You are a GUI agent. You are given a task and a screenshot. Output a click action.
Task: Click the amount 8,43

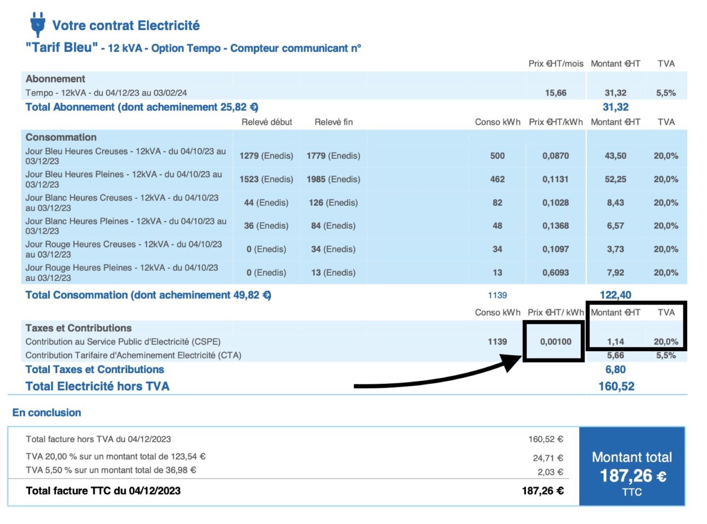[615, 202]
